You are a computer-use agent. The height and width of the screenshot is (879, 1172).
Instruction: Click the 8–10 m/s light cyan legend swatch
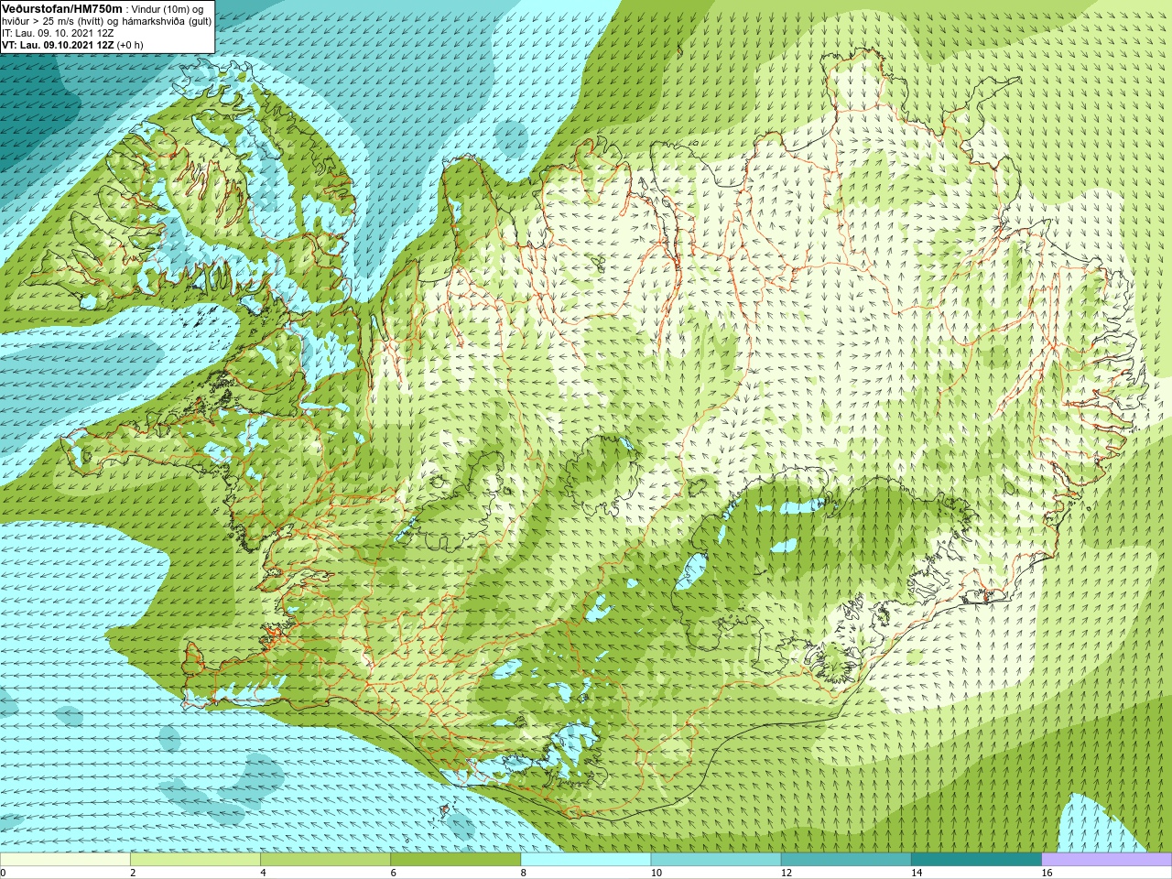586,860
